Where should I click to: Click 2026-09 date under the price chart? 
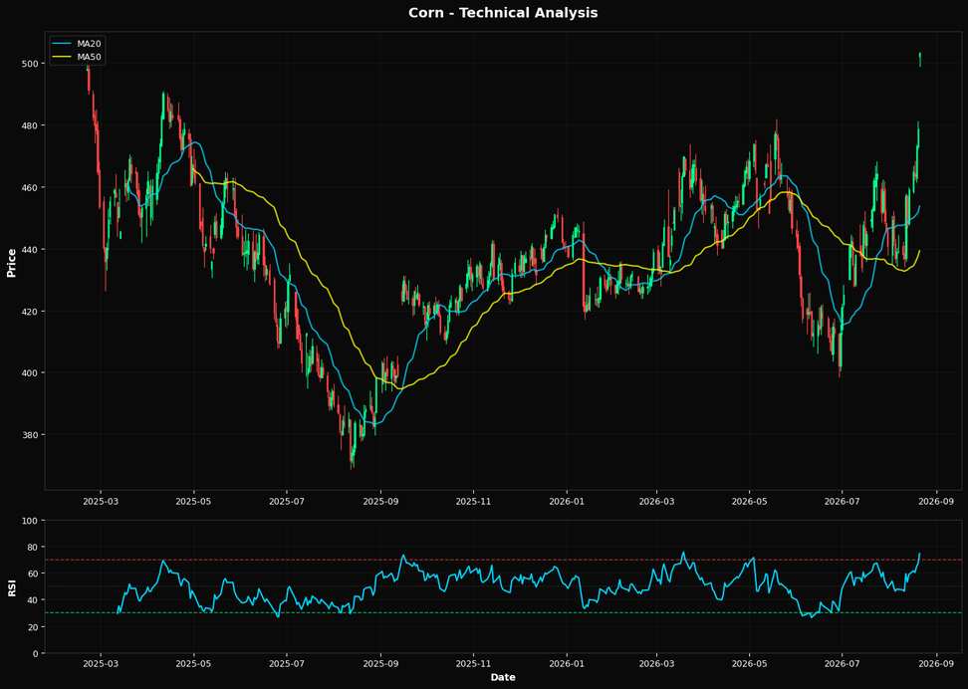coord(937,502)
